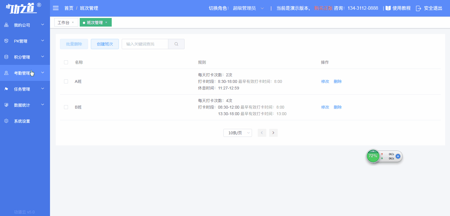
Task: Click 班次管理 breadcrumb text
Action: click(x=89, y=8)
